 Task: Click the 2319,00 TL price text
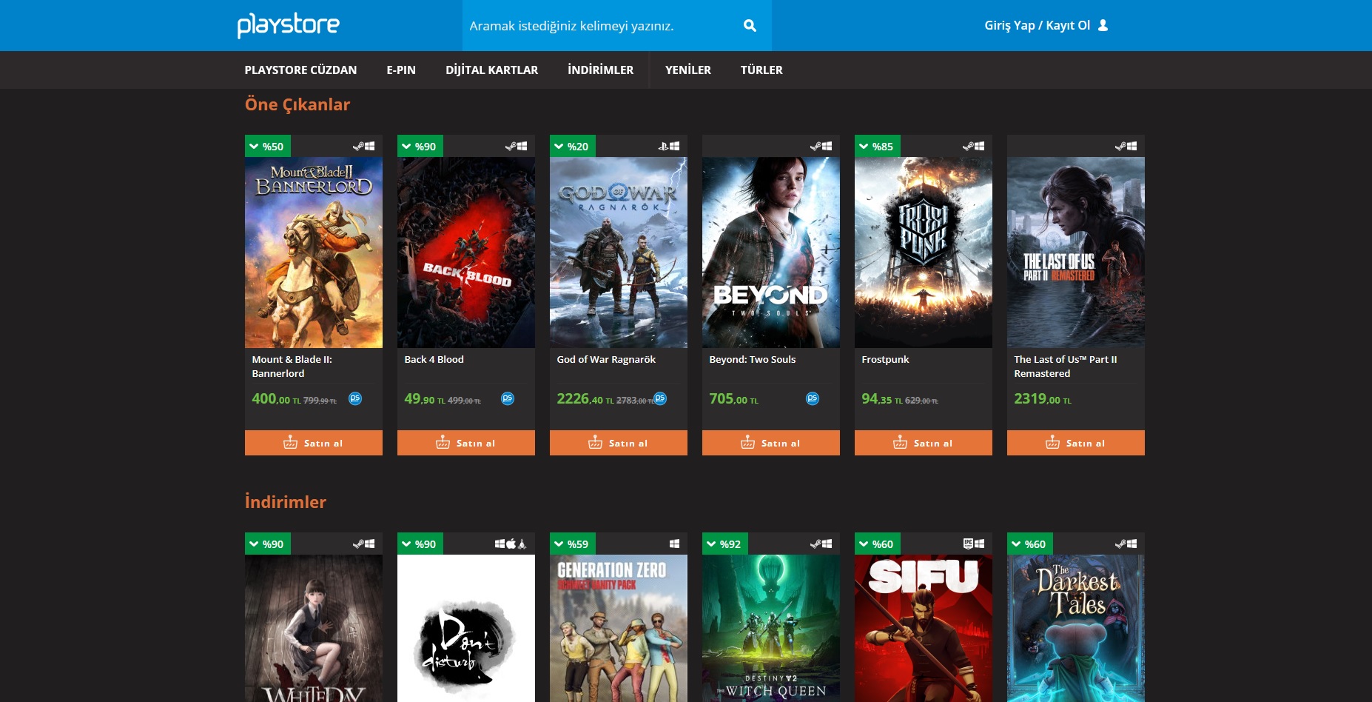(x=1043, y=399)
